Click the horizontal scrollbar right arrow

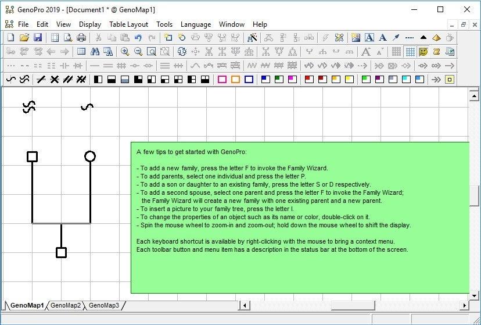tap(465, 305)
